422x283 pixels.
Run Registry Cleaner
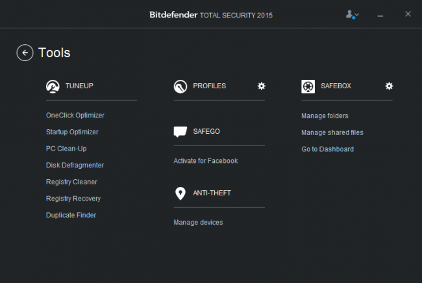click(71, 182)
